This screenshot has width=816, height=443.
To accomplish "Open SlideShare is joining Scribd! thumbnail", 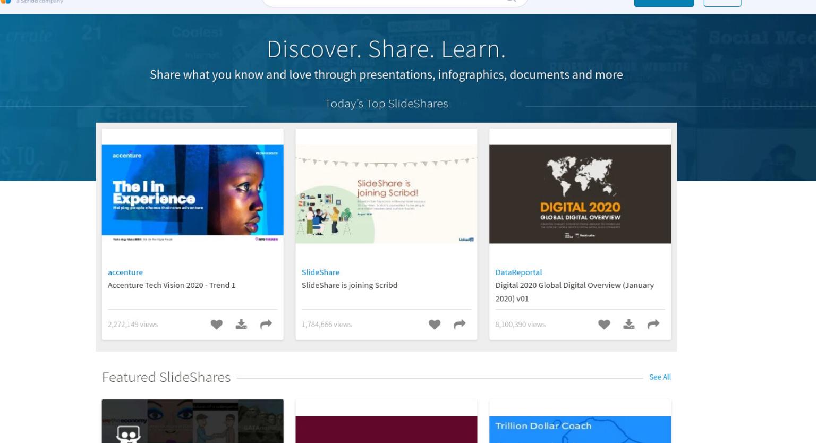I will [x=386, y=194].
